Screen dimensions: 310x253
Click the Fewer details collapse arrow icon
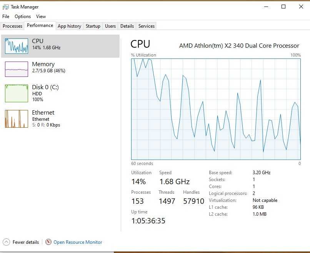[x=6, y=242]
